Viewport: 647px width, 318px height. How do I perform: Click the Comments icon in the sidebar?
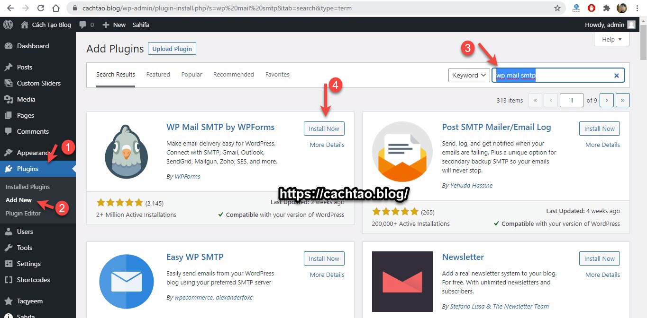coord(8,131)
